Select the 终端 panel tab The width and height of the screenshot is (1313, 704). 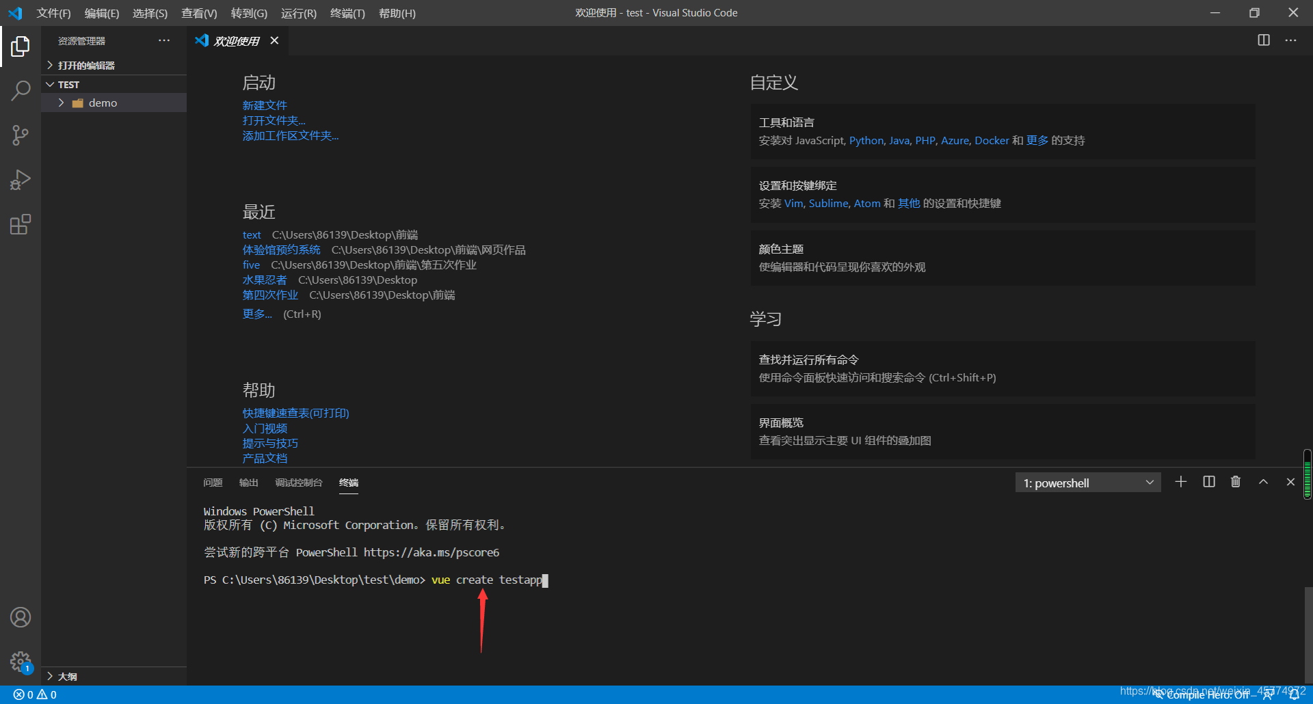coord(349,483)
